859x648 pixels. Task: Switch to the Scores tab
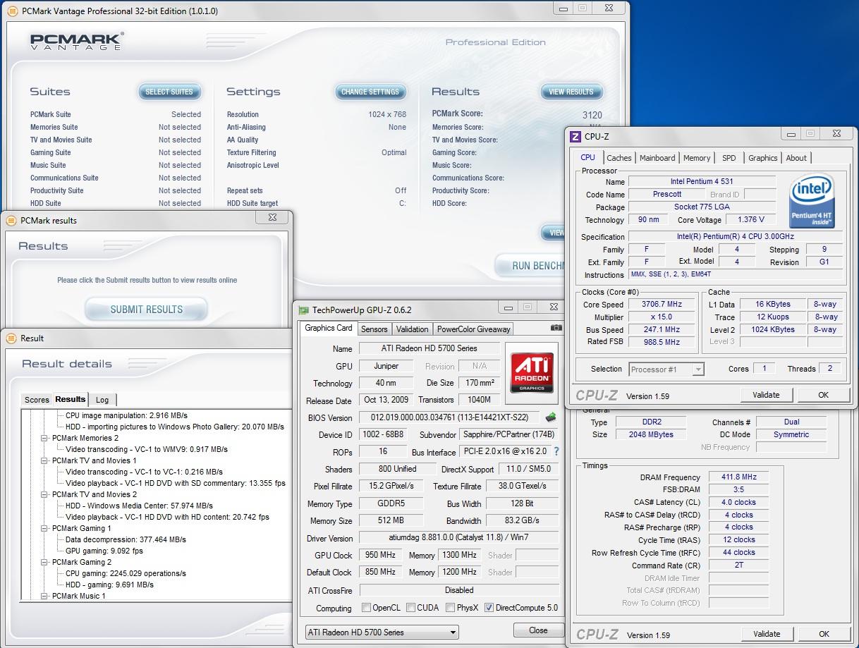(37, 400)
